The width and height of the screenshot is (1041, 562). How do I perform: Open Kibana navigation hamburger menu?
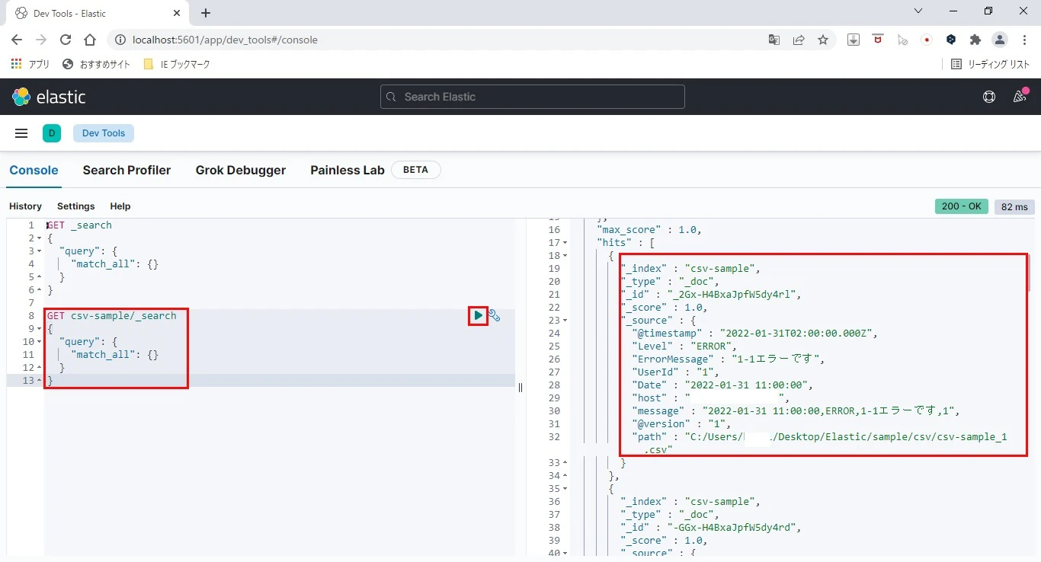[x=21, y=133]
